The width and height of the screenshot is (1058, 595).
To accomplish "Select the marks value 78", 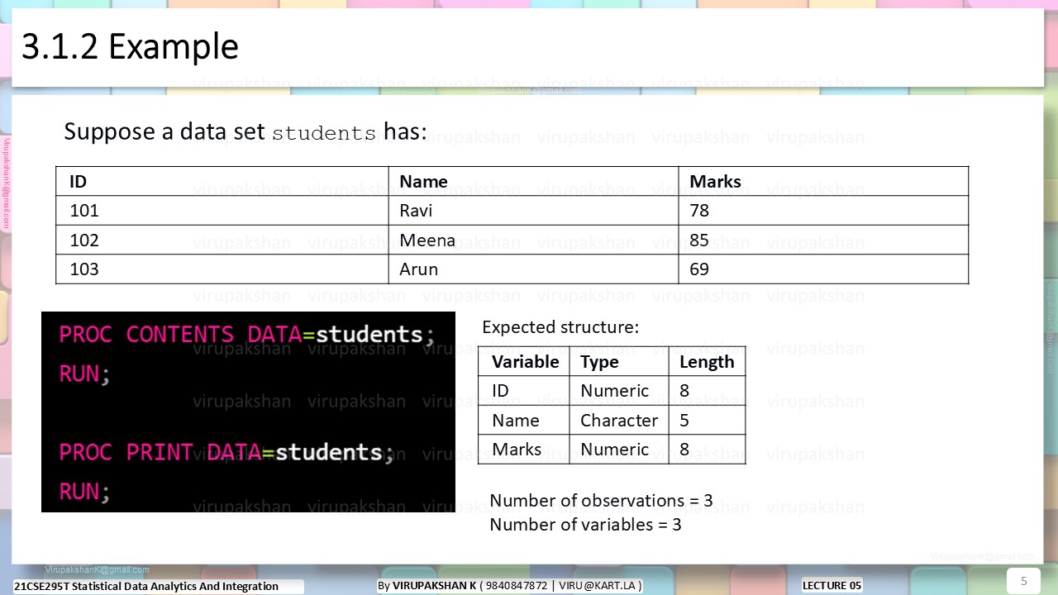I will click(x=823, y=211).
